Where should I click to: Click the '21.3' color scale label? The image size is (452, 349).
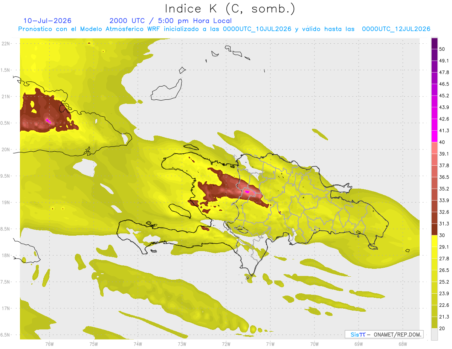pyautogui.click(x=444, y=317)
